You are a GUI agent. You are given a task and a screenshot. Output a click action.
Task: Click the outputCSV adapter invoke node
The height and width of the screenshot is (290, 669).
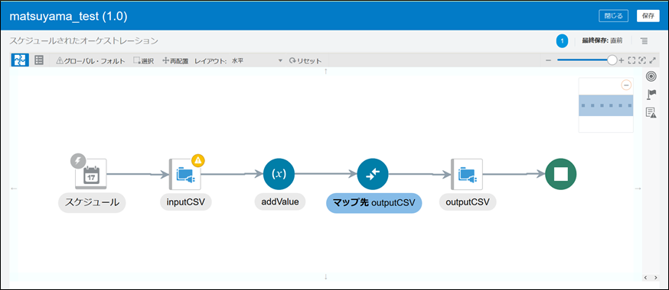tap(467, 173)
